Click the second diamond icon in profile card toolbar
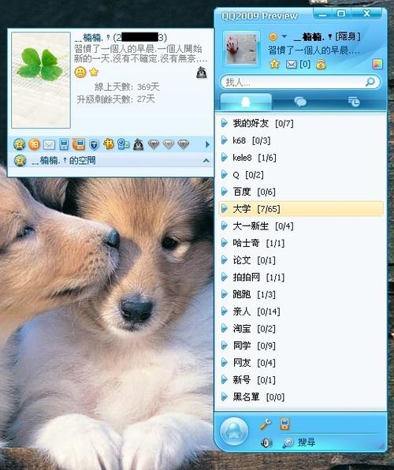 pyautogui.click(x=169, y=144)
